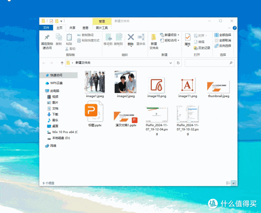The height and width of the screenshot is (213, 261).
Task: Switch to View (查看) tab
Action: click(x=85, y=28)
